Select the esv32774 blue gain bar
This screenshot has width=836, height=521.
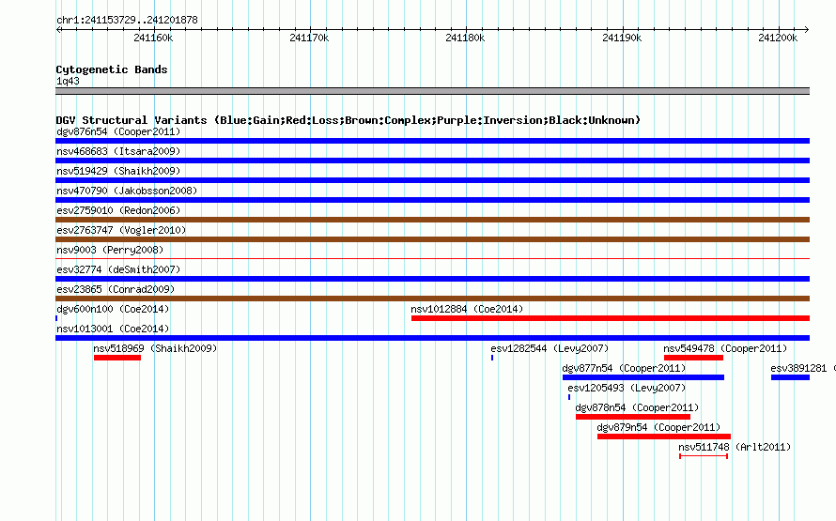click(x=432, y=279)
